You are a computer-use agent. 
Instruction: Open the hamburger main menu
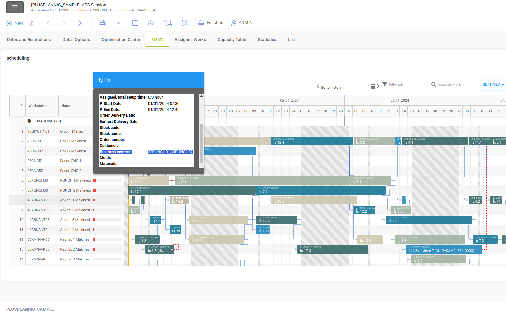tap(15, 7)
